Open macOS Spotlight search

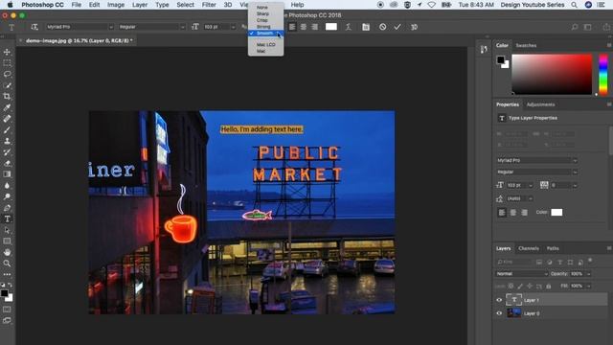click(574, 5)
